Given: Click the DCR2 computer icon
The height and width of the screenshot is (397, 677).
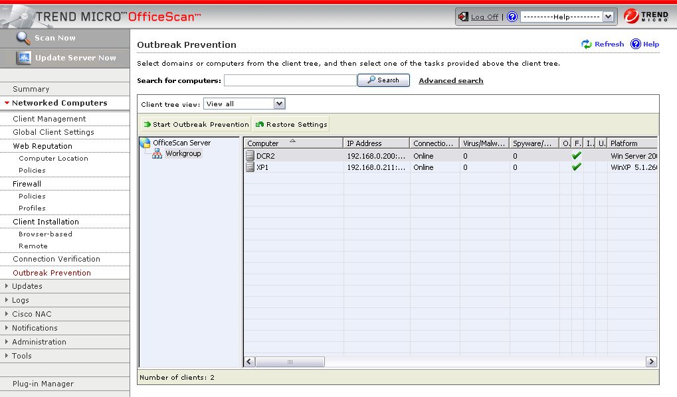Looking at the screenshot, I should point(250,156).
